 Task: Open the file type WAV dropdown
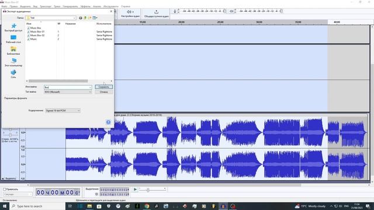(x=68, y=92)
